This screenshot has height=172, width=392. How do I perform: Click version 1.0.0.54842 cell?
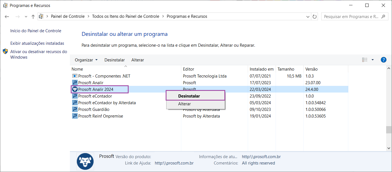click(x=315, y=103)
